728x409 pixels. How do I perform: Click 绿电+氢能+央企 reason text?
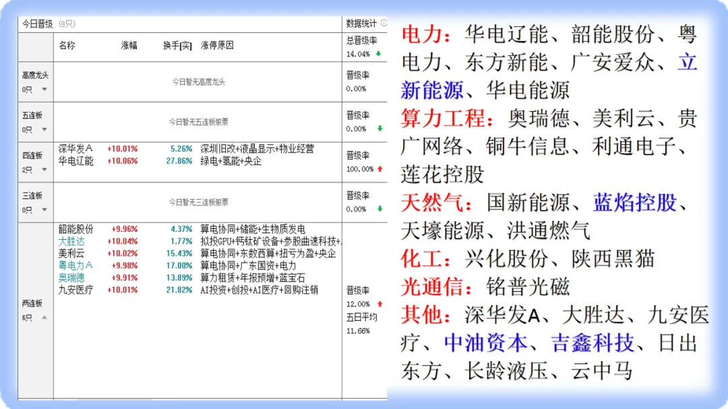pyautogui.click(x=231, y=161)
